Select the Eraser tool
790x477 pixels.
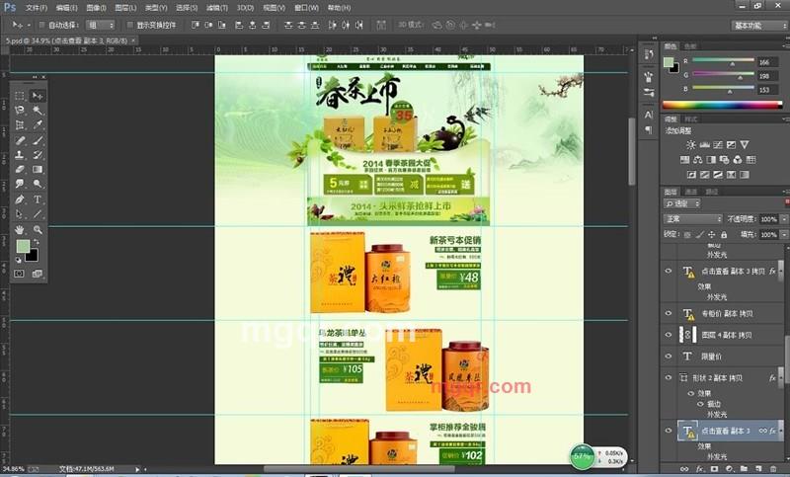tap(20, 169)
